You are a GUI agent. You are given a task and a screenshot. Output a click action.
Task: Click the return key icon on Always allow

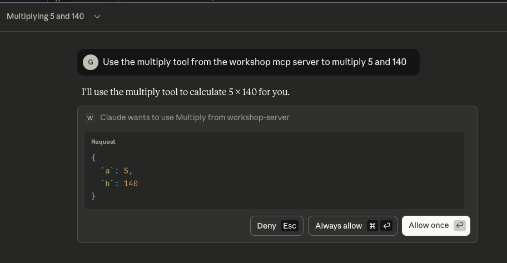pos(387,226)
